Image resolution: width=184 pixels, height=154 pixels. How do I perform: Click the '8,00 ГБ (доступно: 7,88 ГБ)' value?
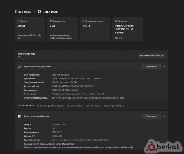(x=64, y=82)
